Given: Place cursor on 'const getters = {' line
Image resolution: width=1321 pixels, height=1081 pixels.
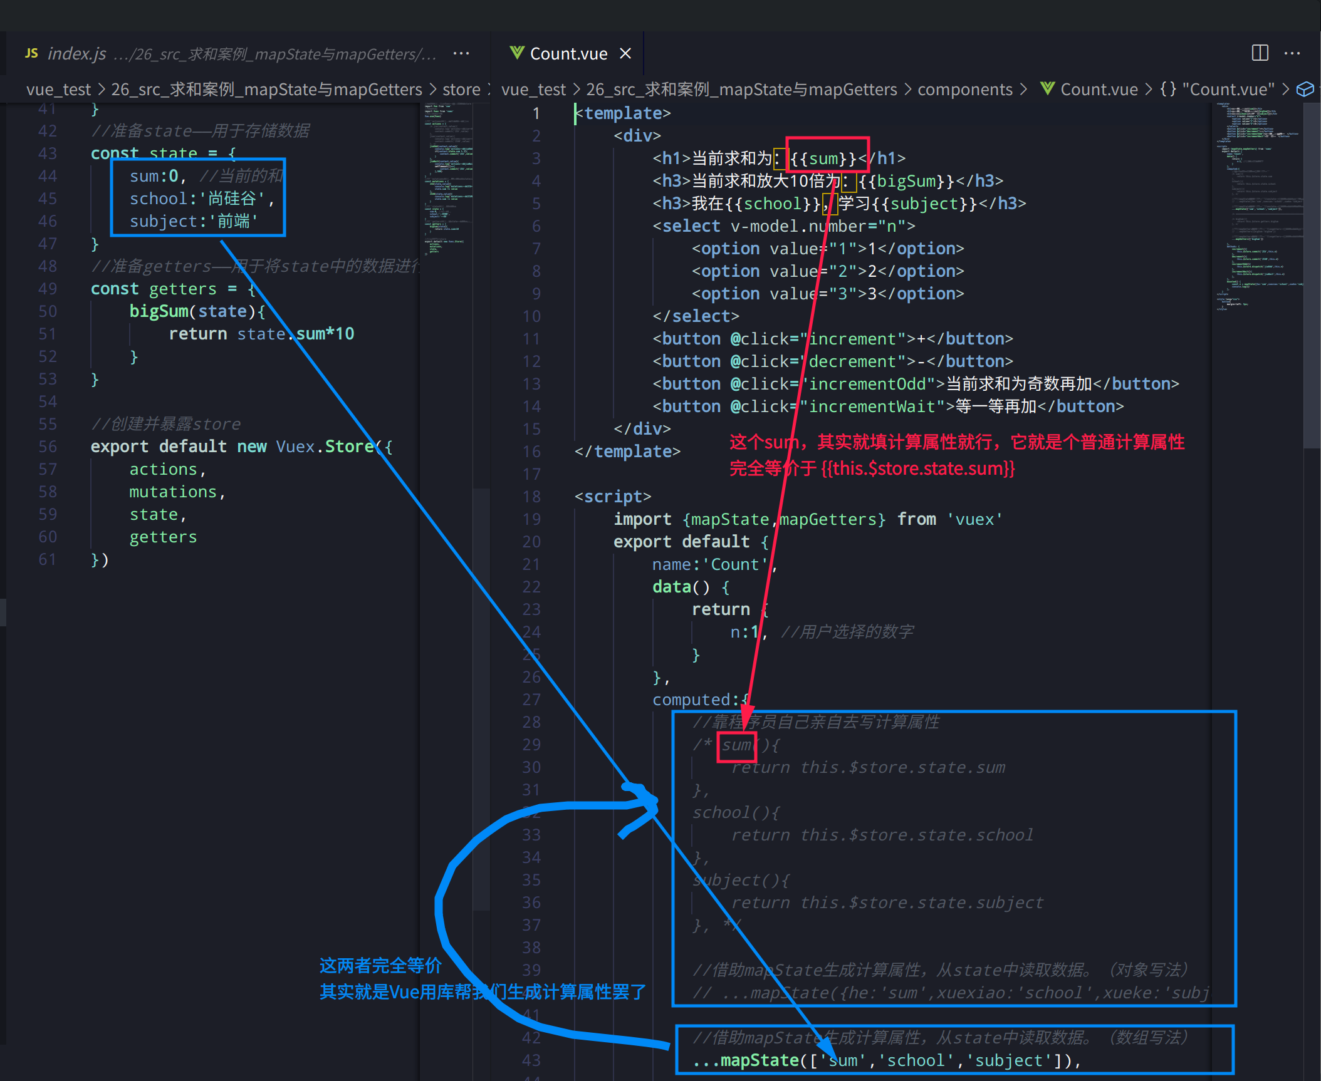Looking at the screenshot, I should coord(173,289).
